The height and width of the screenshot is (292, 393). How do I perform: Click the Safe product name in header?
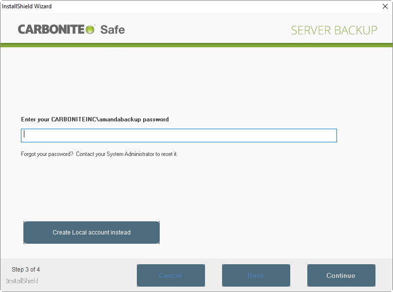point(112,29)
